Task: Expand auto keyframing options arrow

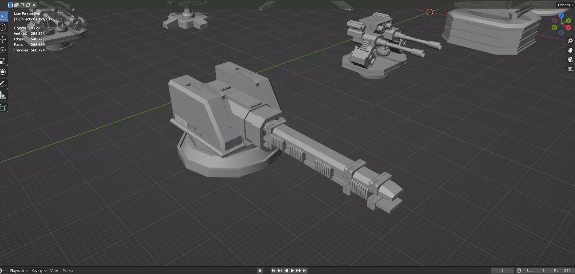Action: coord(266,271)
